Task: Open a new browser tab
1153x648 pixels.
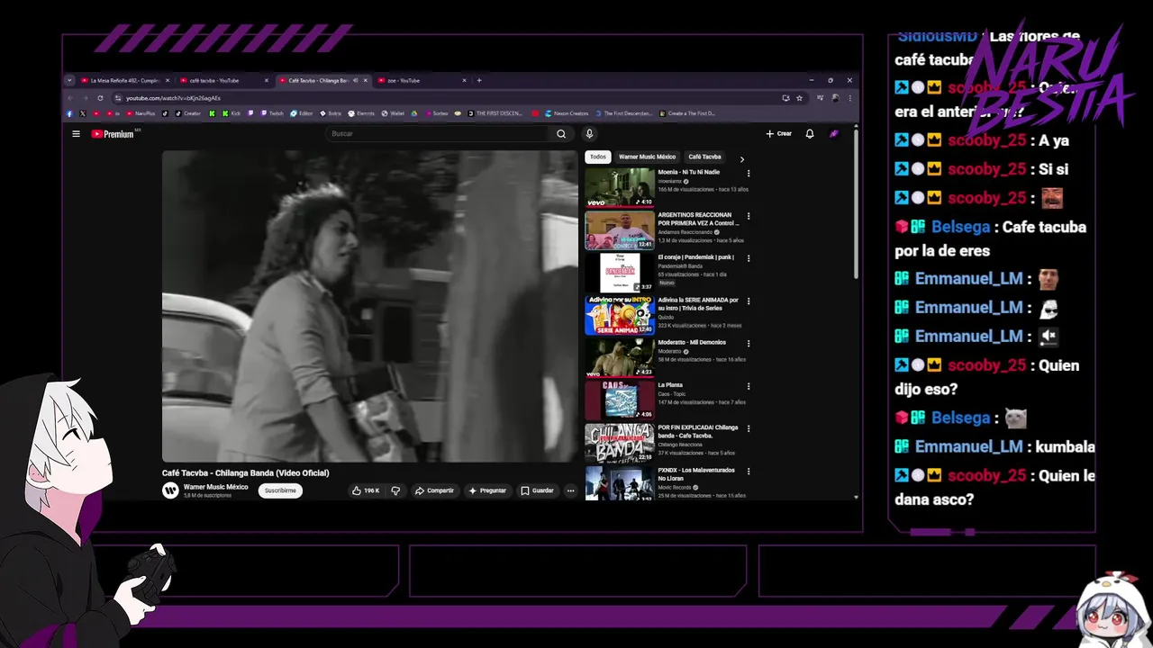Action: pos(479,80)
